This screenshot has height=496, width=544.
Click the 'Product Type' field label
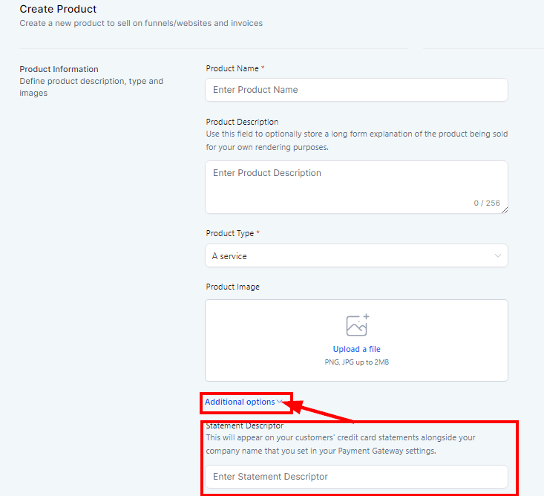tap(230, 233)
